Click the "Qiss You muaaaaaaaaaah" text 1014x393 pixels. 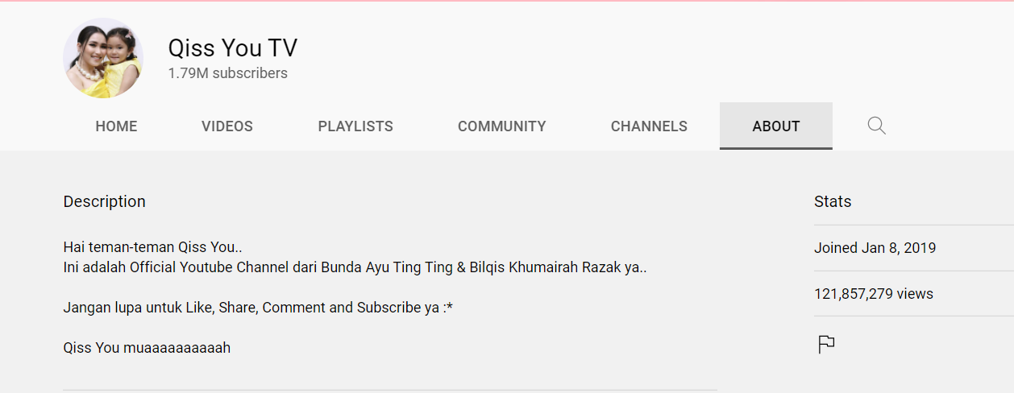pyautogui.click(x=147, y=348)
